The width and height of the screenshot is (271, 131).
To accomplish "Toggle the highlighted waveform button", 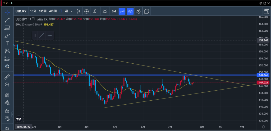I will (x=130, y=11).
